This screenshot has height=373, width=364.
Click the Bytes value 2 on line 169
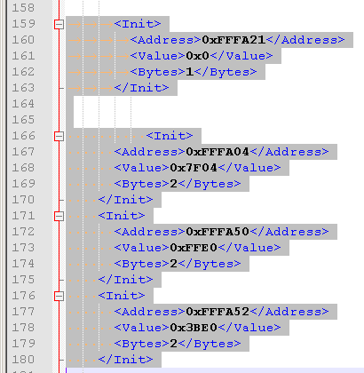(174, 184)
